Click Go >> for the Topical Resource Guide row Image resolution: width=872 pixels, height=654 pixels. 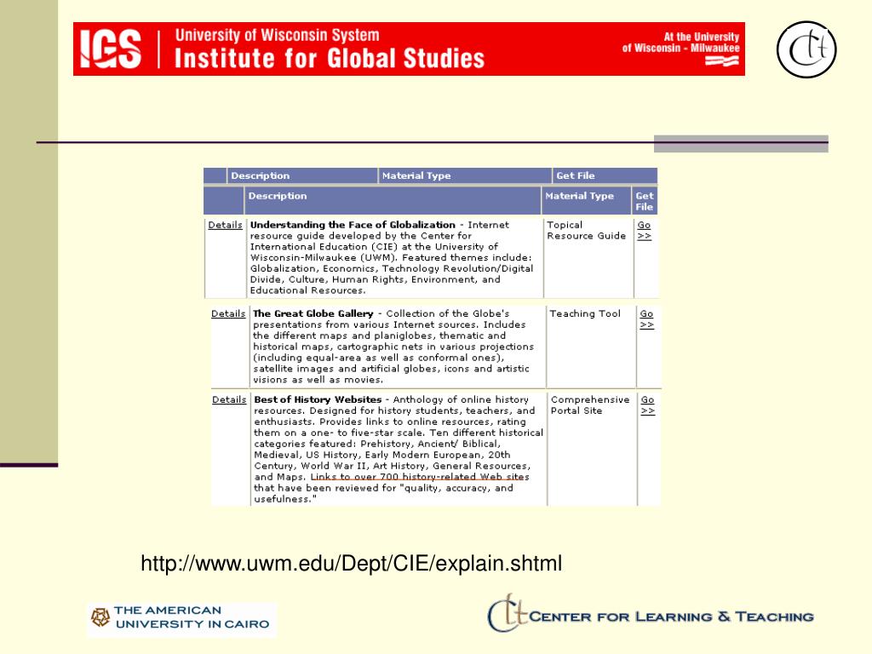click(x=644, y=230)
